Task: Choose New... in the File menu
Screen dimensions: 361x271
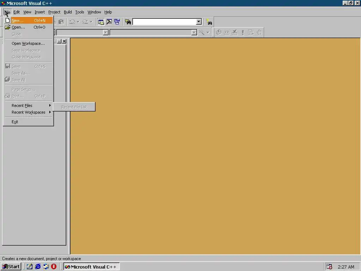Action: pyautogui.click(x=28, y=20)
